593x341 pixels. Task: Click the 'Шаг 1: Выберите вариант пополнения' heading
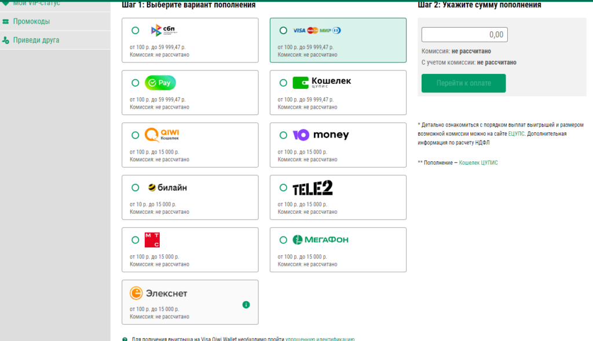click(188, 5)
